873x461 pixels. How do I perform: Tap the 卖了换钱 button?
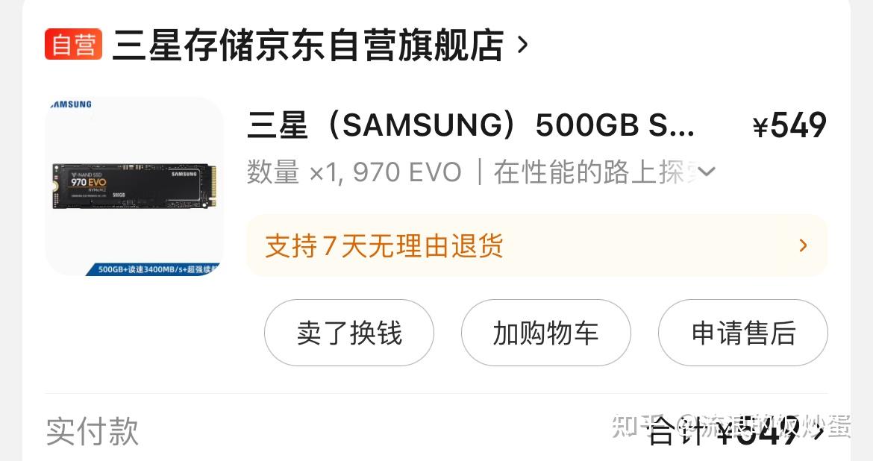point(349,333)
